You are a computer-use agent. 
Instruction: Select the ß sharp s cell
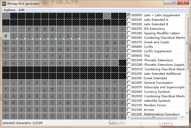(x=122, y=103)
